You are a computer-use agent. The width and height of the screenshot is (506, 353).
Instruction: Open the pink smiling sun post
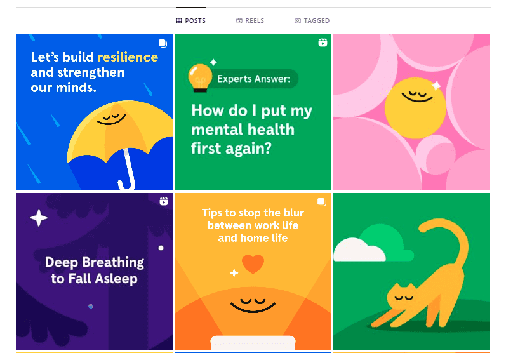click(412, 112)
